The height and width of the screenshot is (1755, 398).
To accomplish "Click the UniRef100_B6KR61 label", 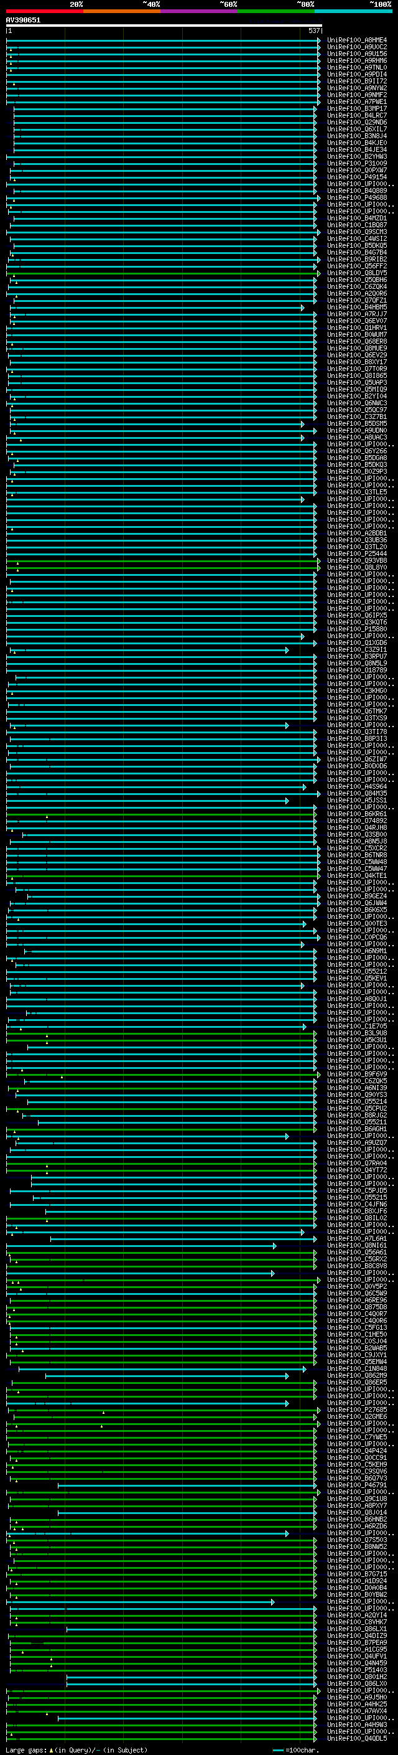I will 357,814.
